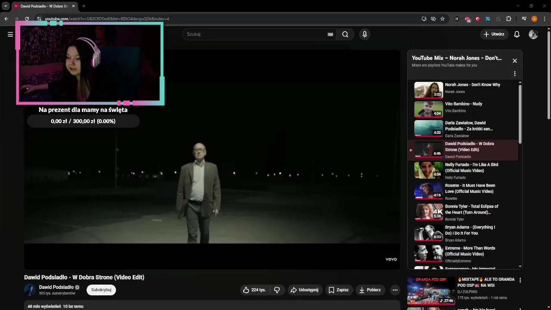Click the donation goal 0,00 zł / 300,00 zł bar

pos(83,121)
